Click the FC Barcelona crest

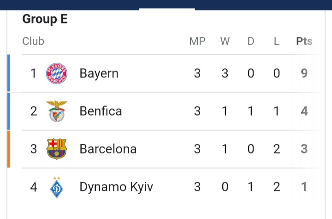click(x=57, y=149)
